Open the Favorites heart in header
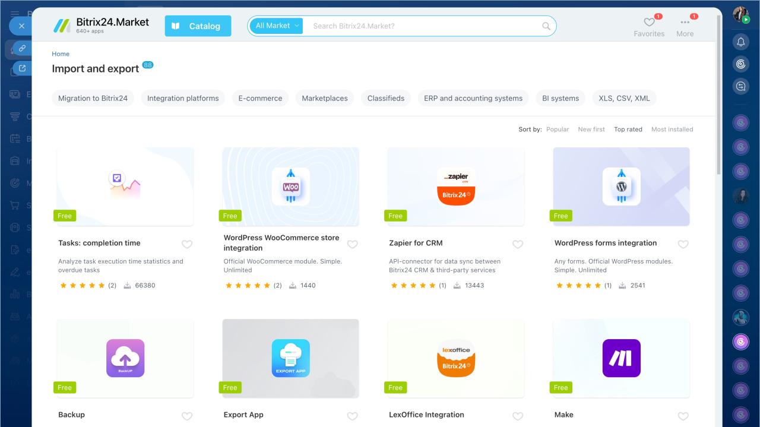Viewport: 760px width, 427px height. pos(649,23)
